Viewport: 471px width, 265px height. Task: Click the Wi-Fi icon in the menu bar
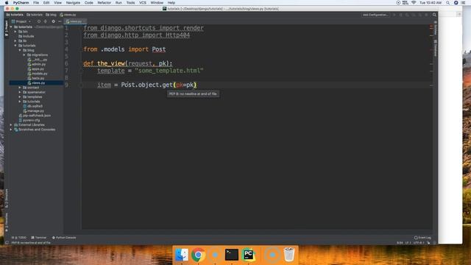coord(414,3)
